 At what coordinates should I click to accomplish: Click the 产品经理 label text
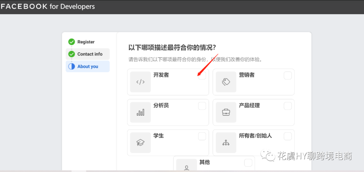coord(249,105)
